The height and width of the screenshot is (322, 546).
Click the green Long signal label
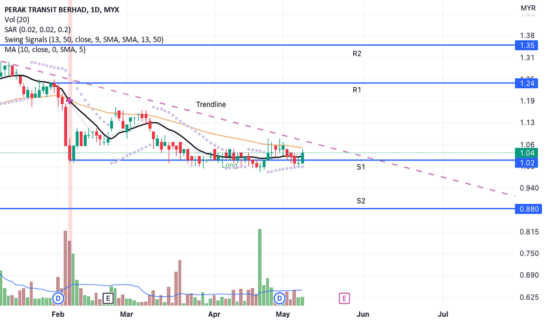[230, 165]
